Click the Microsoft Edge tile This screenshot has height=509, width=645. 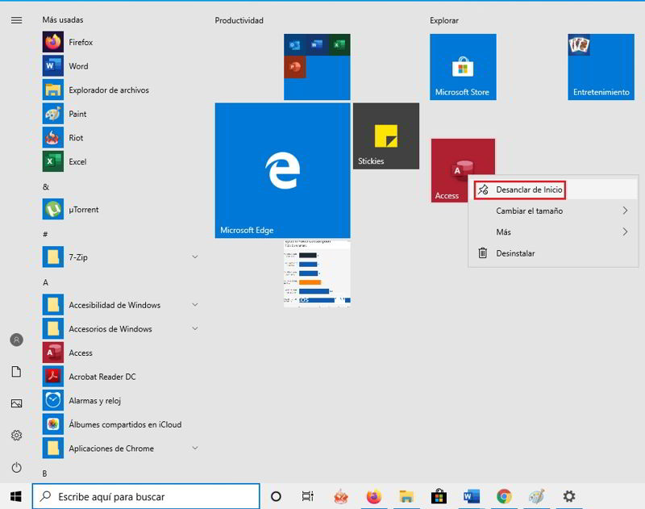point(282,170)
